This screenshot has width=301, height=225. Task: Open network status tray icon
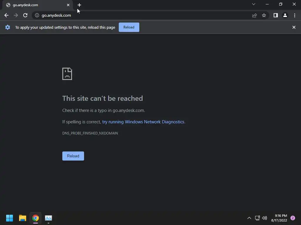[x=257, y=218]
